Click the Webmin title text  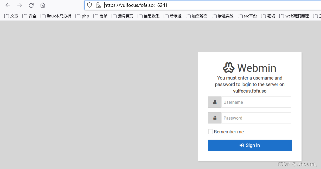pos(257,68)
